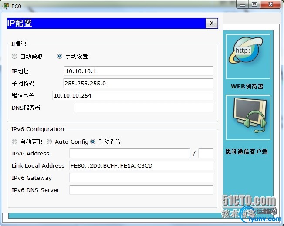Click the 默认网关 label
Image resolution: width=284 pixels, height=226 pixels.
23,95
